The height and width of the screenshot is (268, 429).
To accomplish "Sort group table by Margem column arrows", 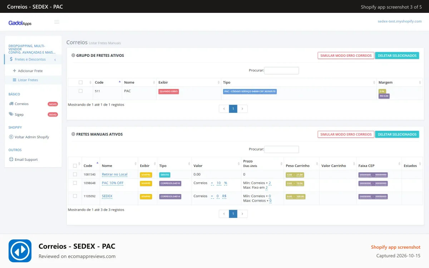I will point(420,82).
